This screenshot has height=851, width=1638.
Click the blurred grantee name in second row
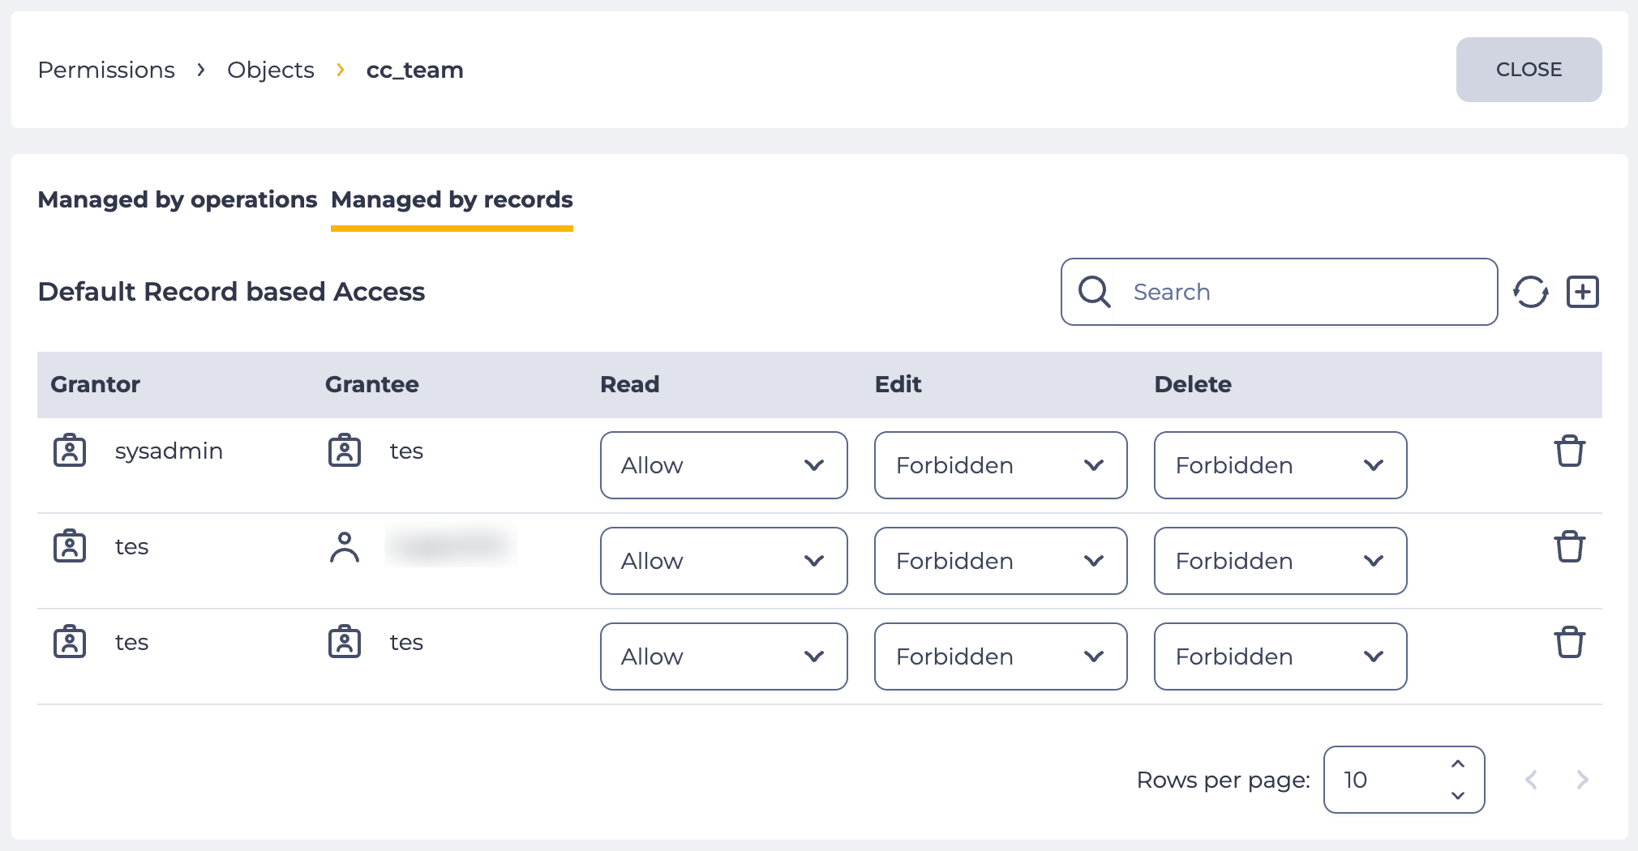tap(451, 546)
